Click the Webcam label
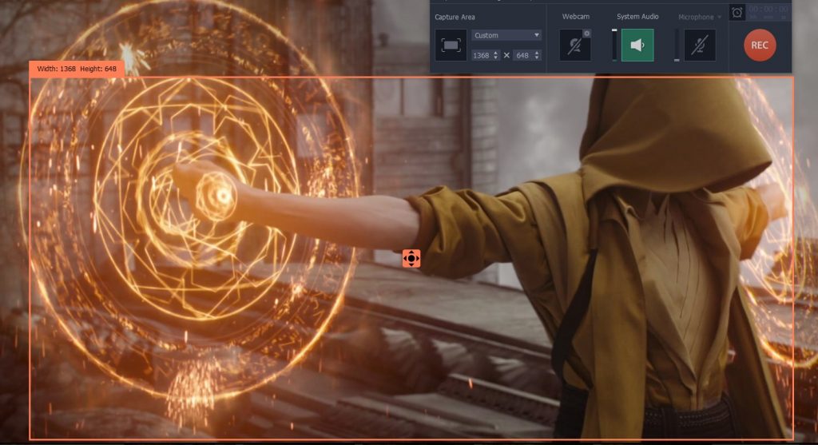 click(575, 17)
